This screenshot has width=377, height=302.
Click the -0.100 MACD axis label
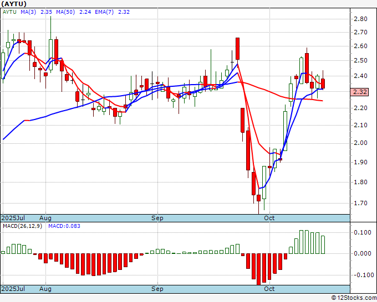pyautogui.click(x=361, y=275)
